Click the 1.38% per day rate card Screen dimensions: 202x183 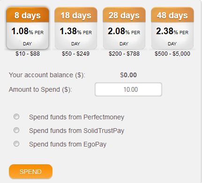click(76, 36)
